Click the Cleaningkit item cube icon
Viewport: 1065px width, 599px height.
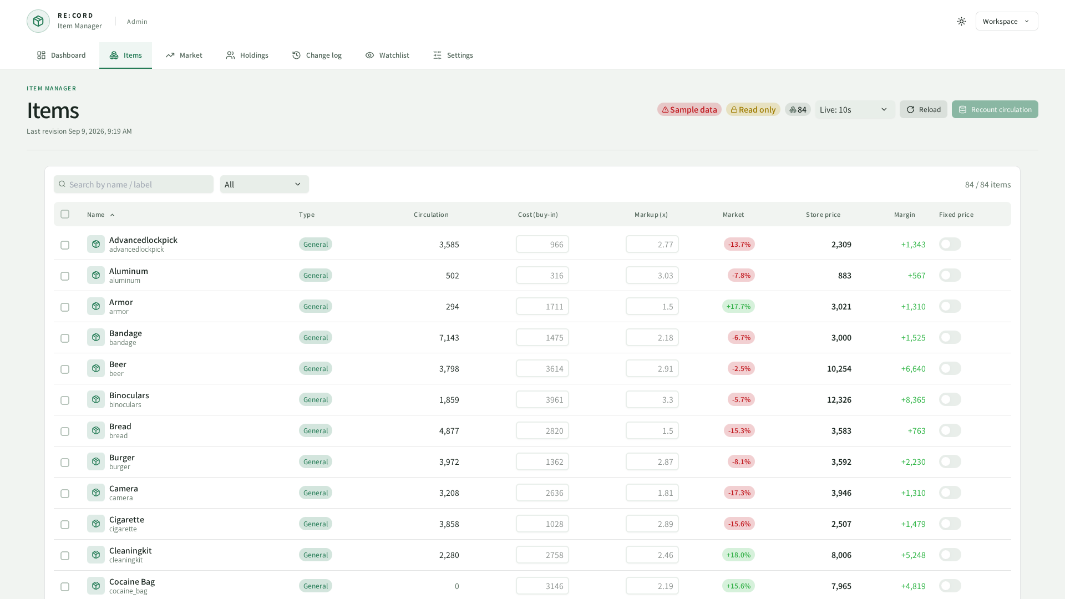(96, 555)
